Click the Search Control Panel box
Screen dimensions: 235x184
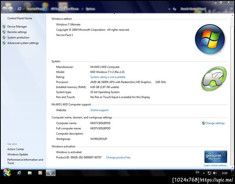[x=204, y=9]
